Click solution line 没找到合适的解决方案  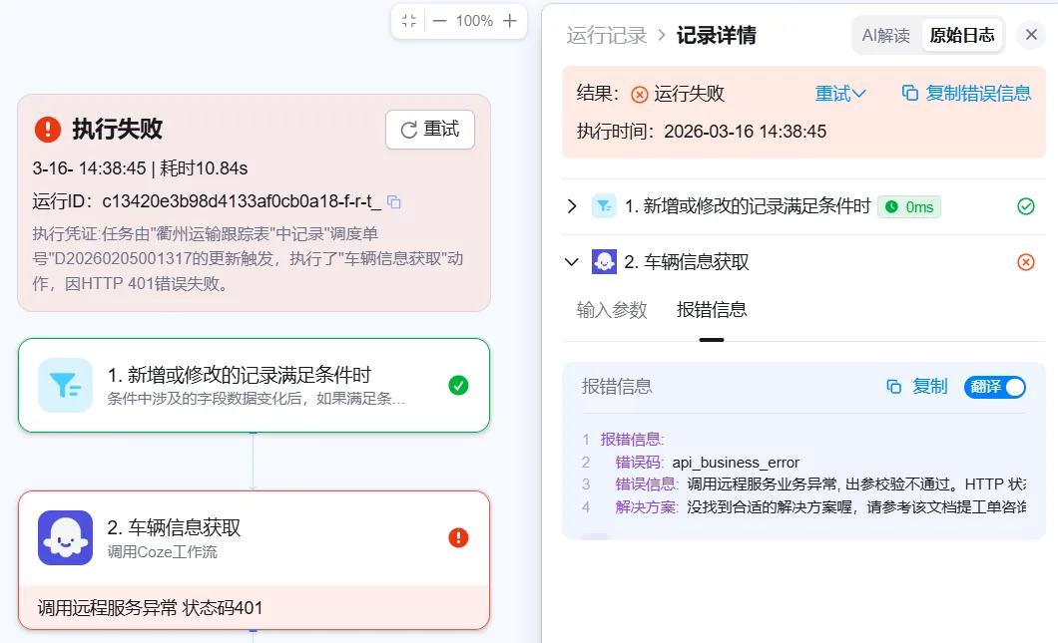point(856,506)
